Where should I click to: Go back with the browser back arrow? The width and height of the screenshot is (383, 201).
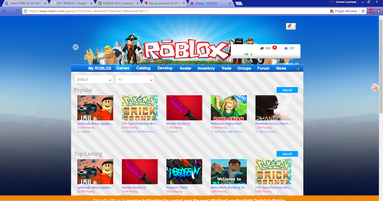point(4,11)
